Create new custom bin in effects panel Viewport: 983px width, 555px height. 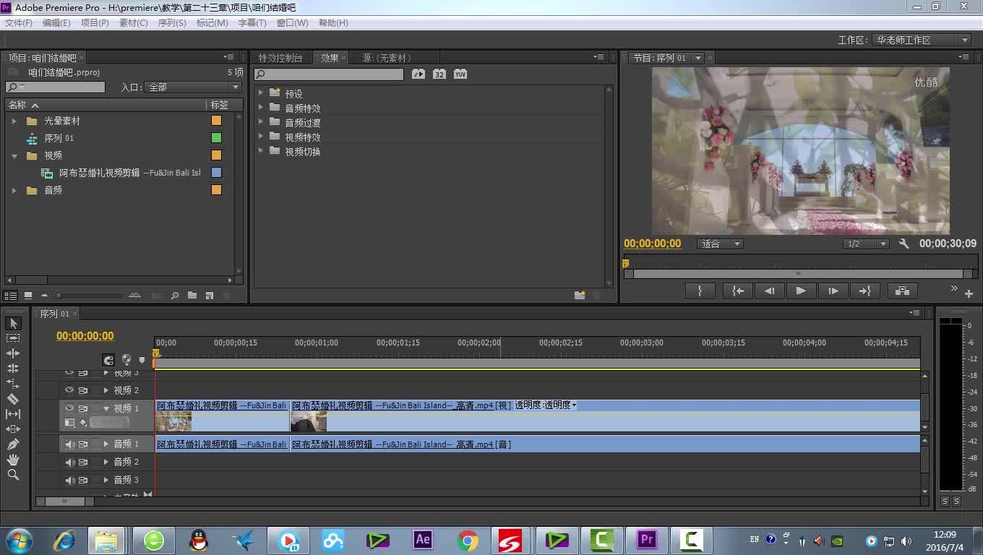coord(580,295)
